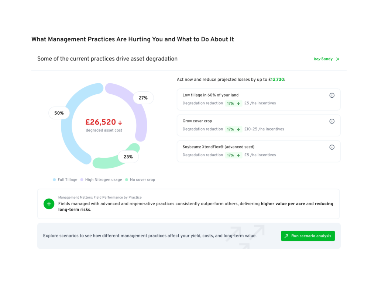Open the hey Sandy assistant link
The image size is (378, 286).
323,59
